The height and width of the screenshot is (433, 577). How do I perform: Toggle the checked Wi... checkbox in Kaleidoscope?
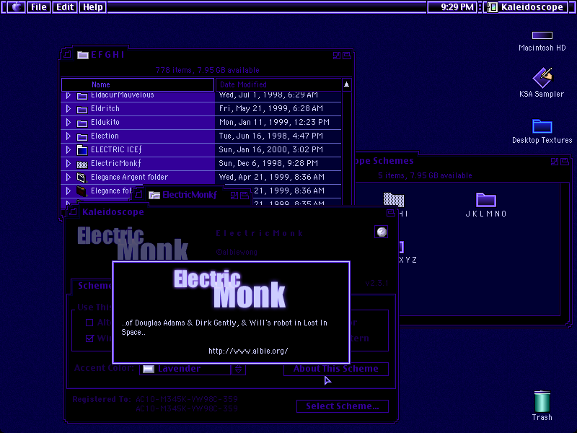click(x=89, y=338)
